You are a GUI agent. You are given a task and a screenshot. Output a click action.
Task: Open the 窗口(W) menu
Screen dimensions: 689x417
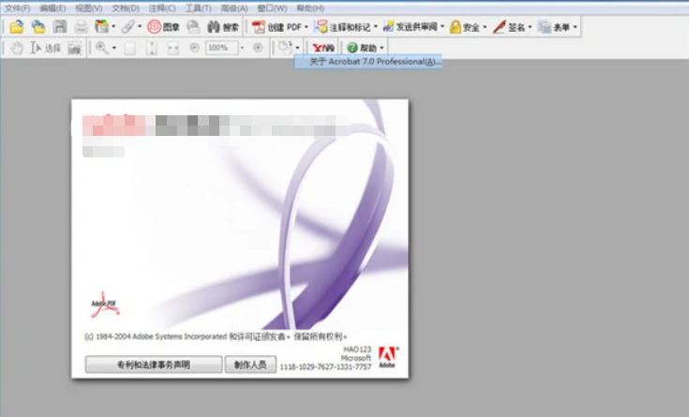pos(272,8)
